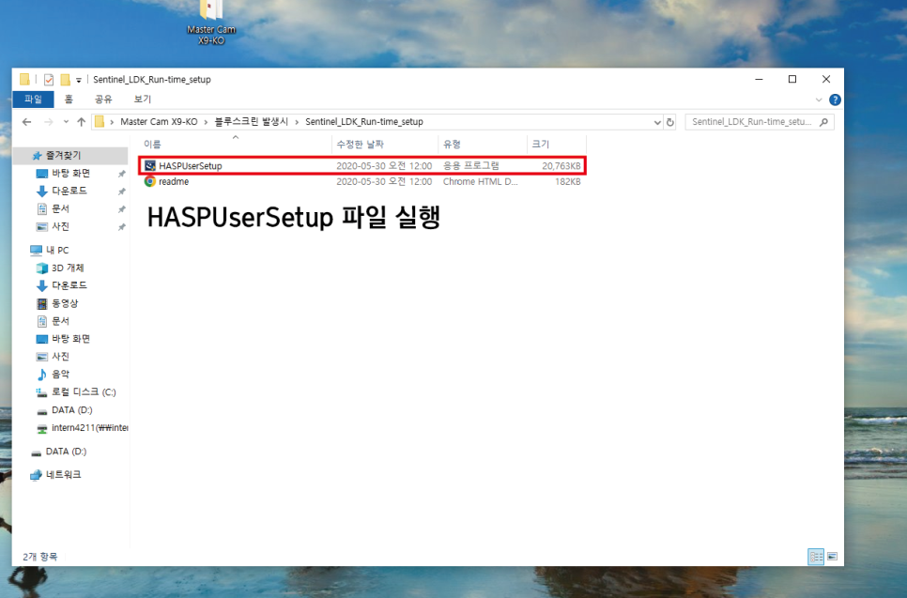Viewport: 907px width, 598px height.
Task: Click the 182KB size cell
Action: coord(567,181)
